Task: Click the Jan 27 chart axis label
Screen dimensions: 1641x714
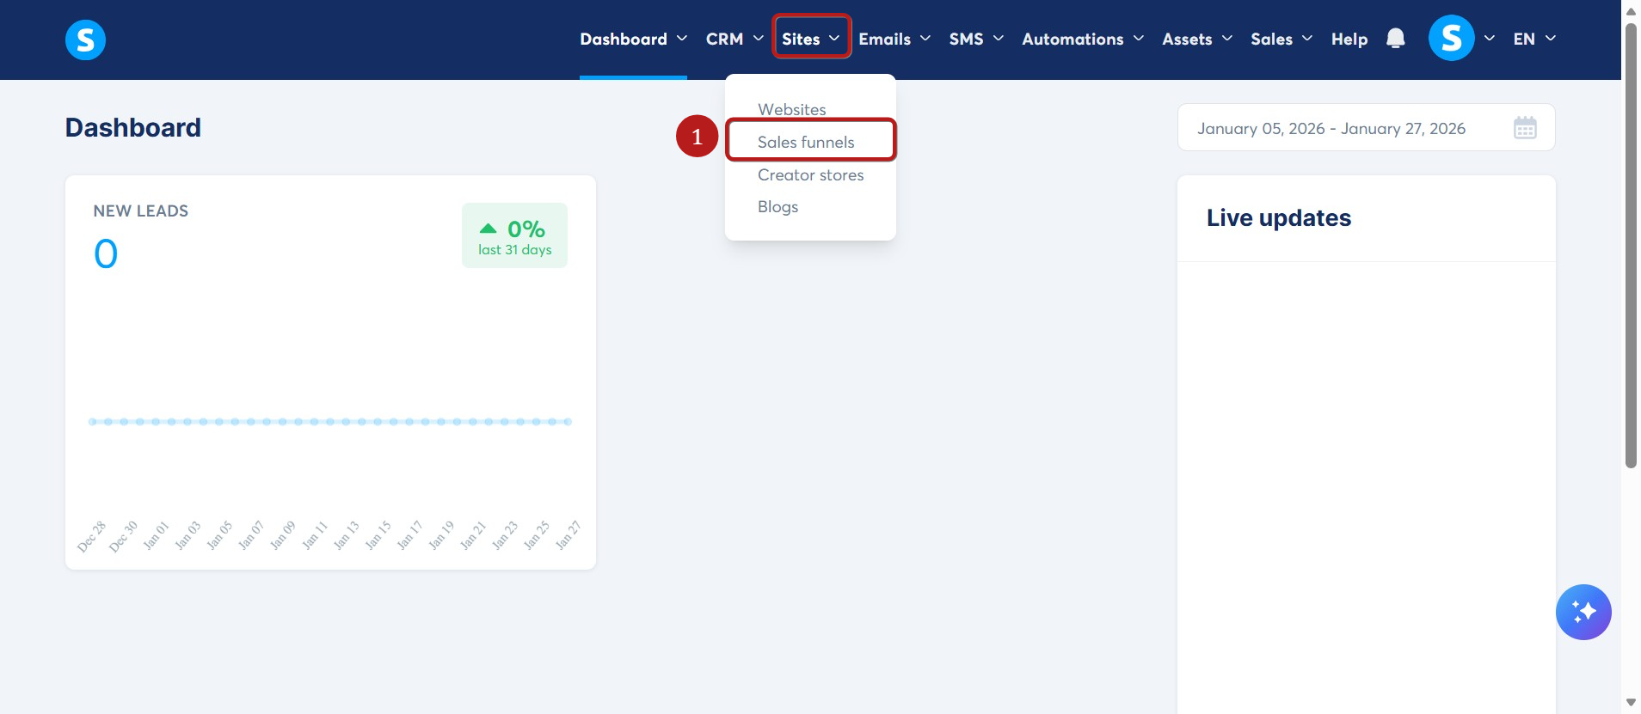Action: click(x=568, y=535)
